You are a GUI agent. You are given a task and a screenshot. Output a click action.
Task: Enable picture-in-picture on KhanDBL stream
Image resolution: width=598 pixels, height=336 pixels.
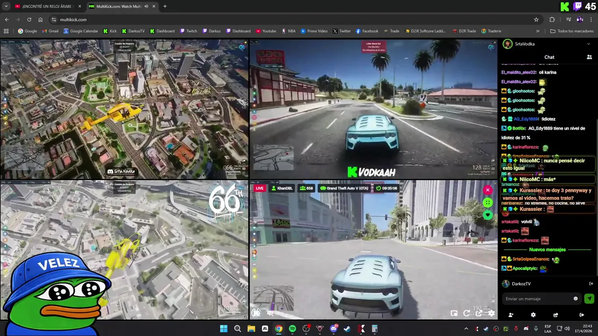click(x=454, y=314)
